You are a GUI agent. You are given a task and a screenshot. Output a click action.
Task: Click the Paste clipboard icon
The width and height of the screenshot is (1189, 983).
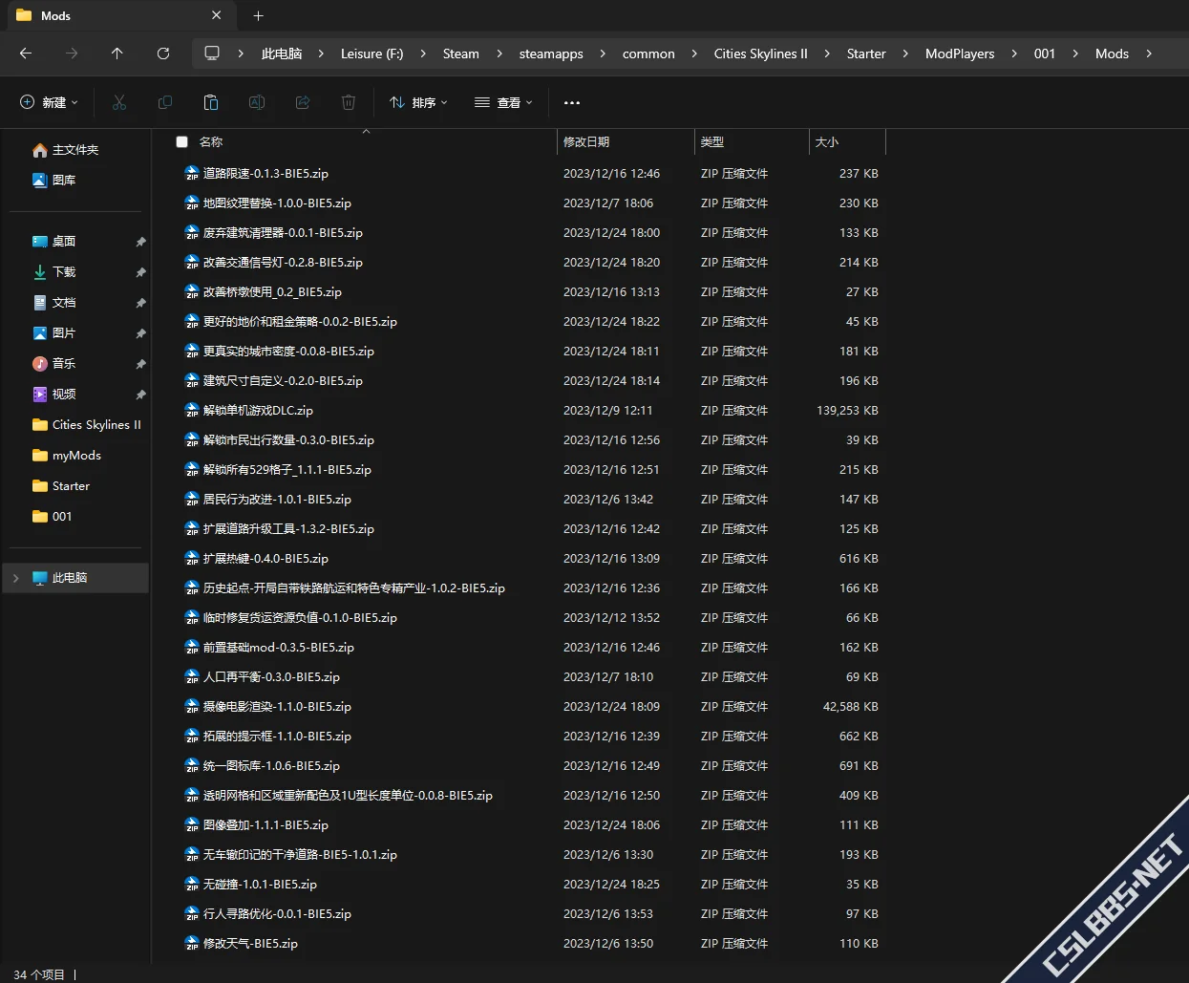(x=211, y=102)
